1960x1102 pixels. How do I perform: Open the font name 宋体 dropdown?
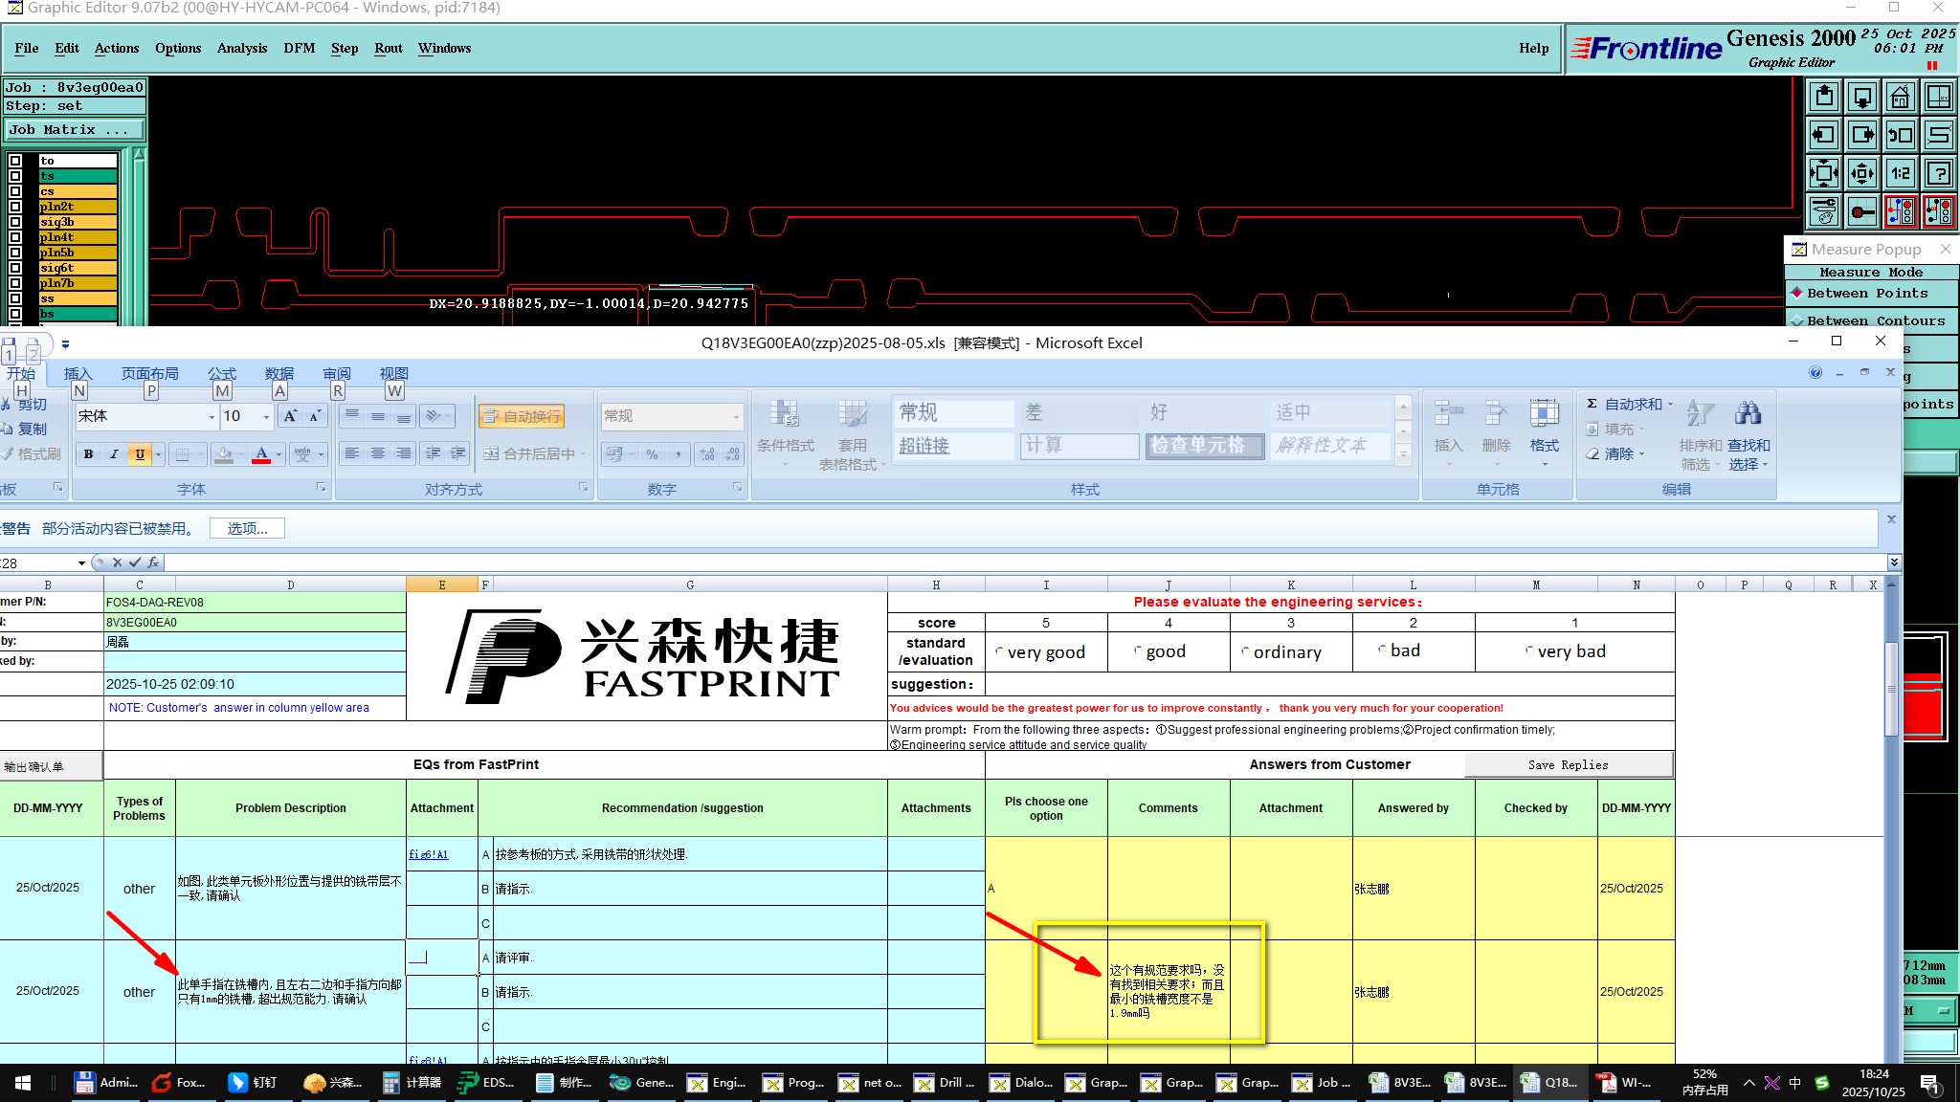tap(212, 417)
